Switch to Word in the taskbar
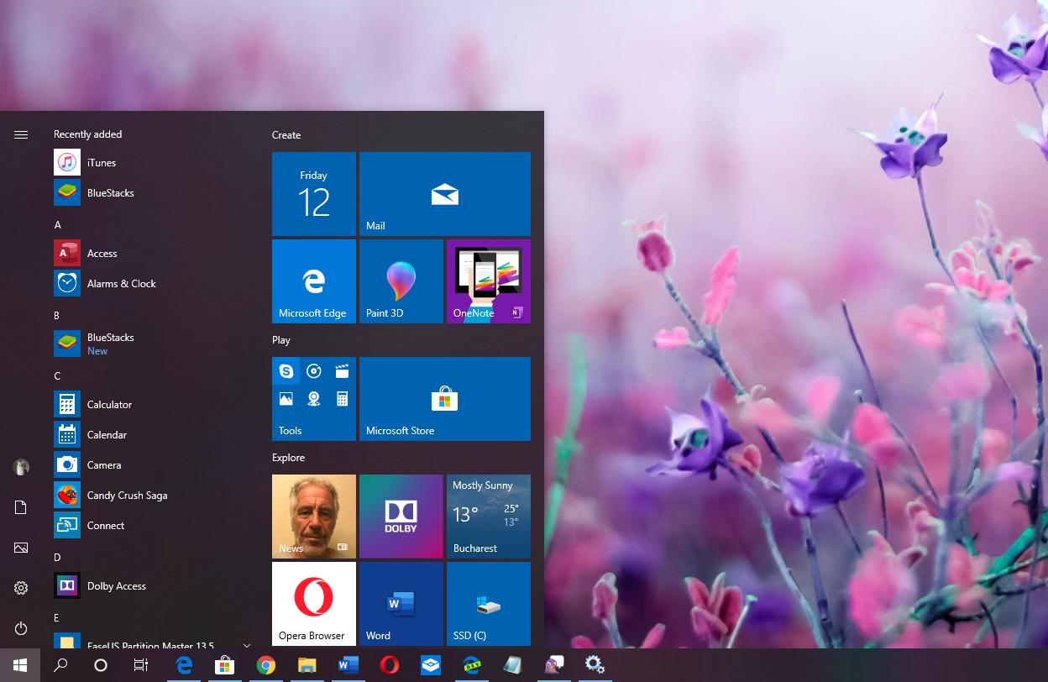This screenshot has height=682, width=1048. coord(348,665)
